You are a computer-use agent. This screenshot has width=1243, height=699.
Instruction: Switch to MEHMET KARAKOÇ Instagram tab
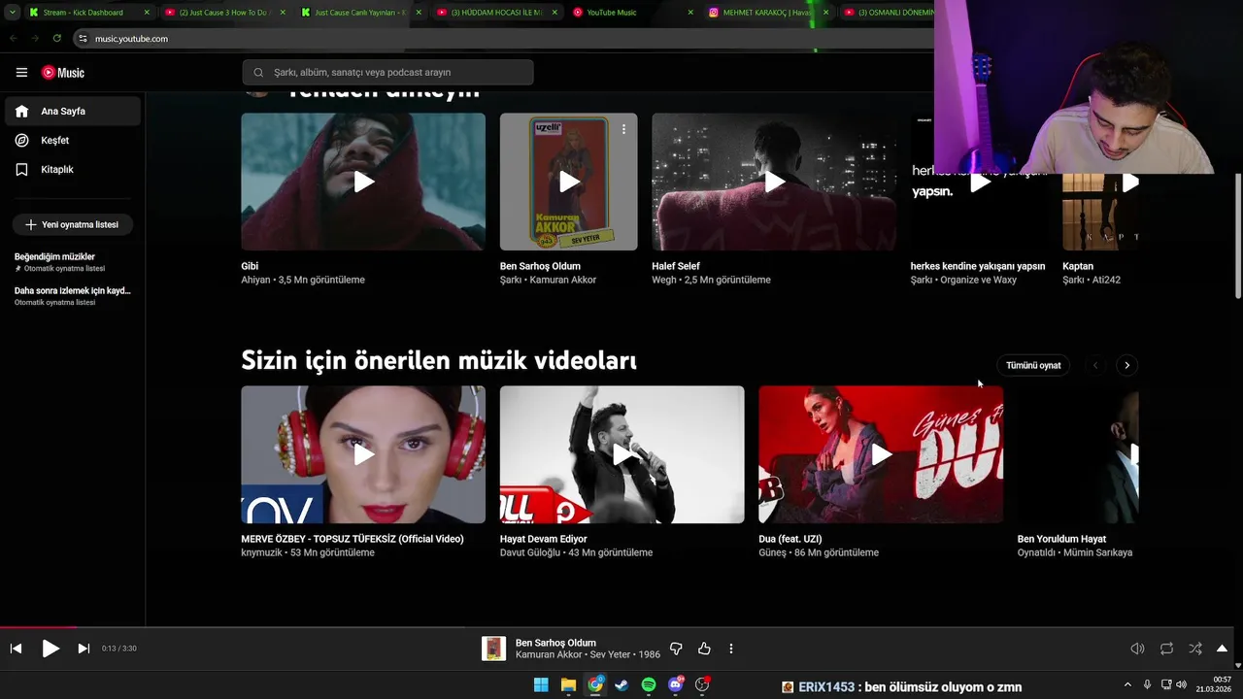tap(767, 13)
